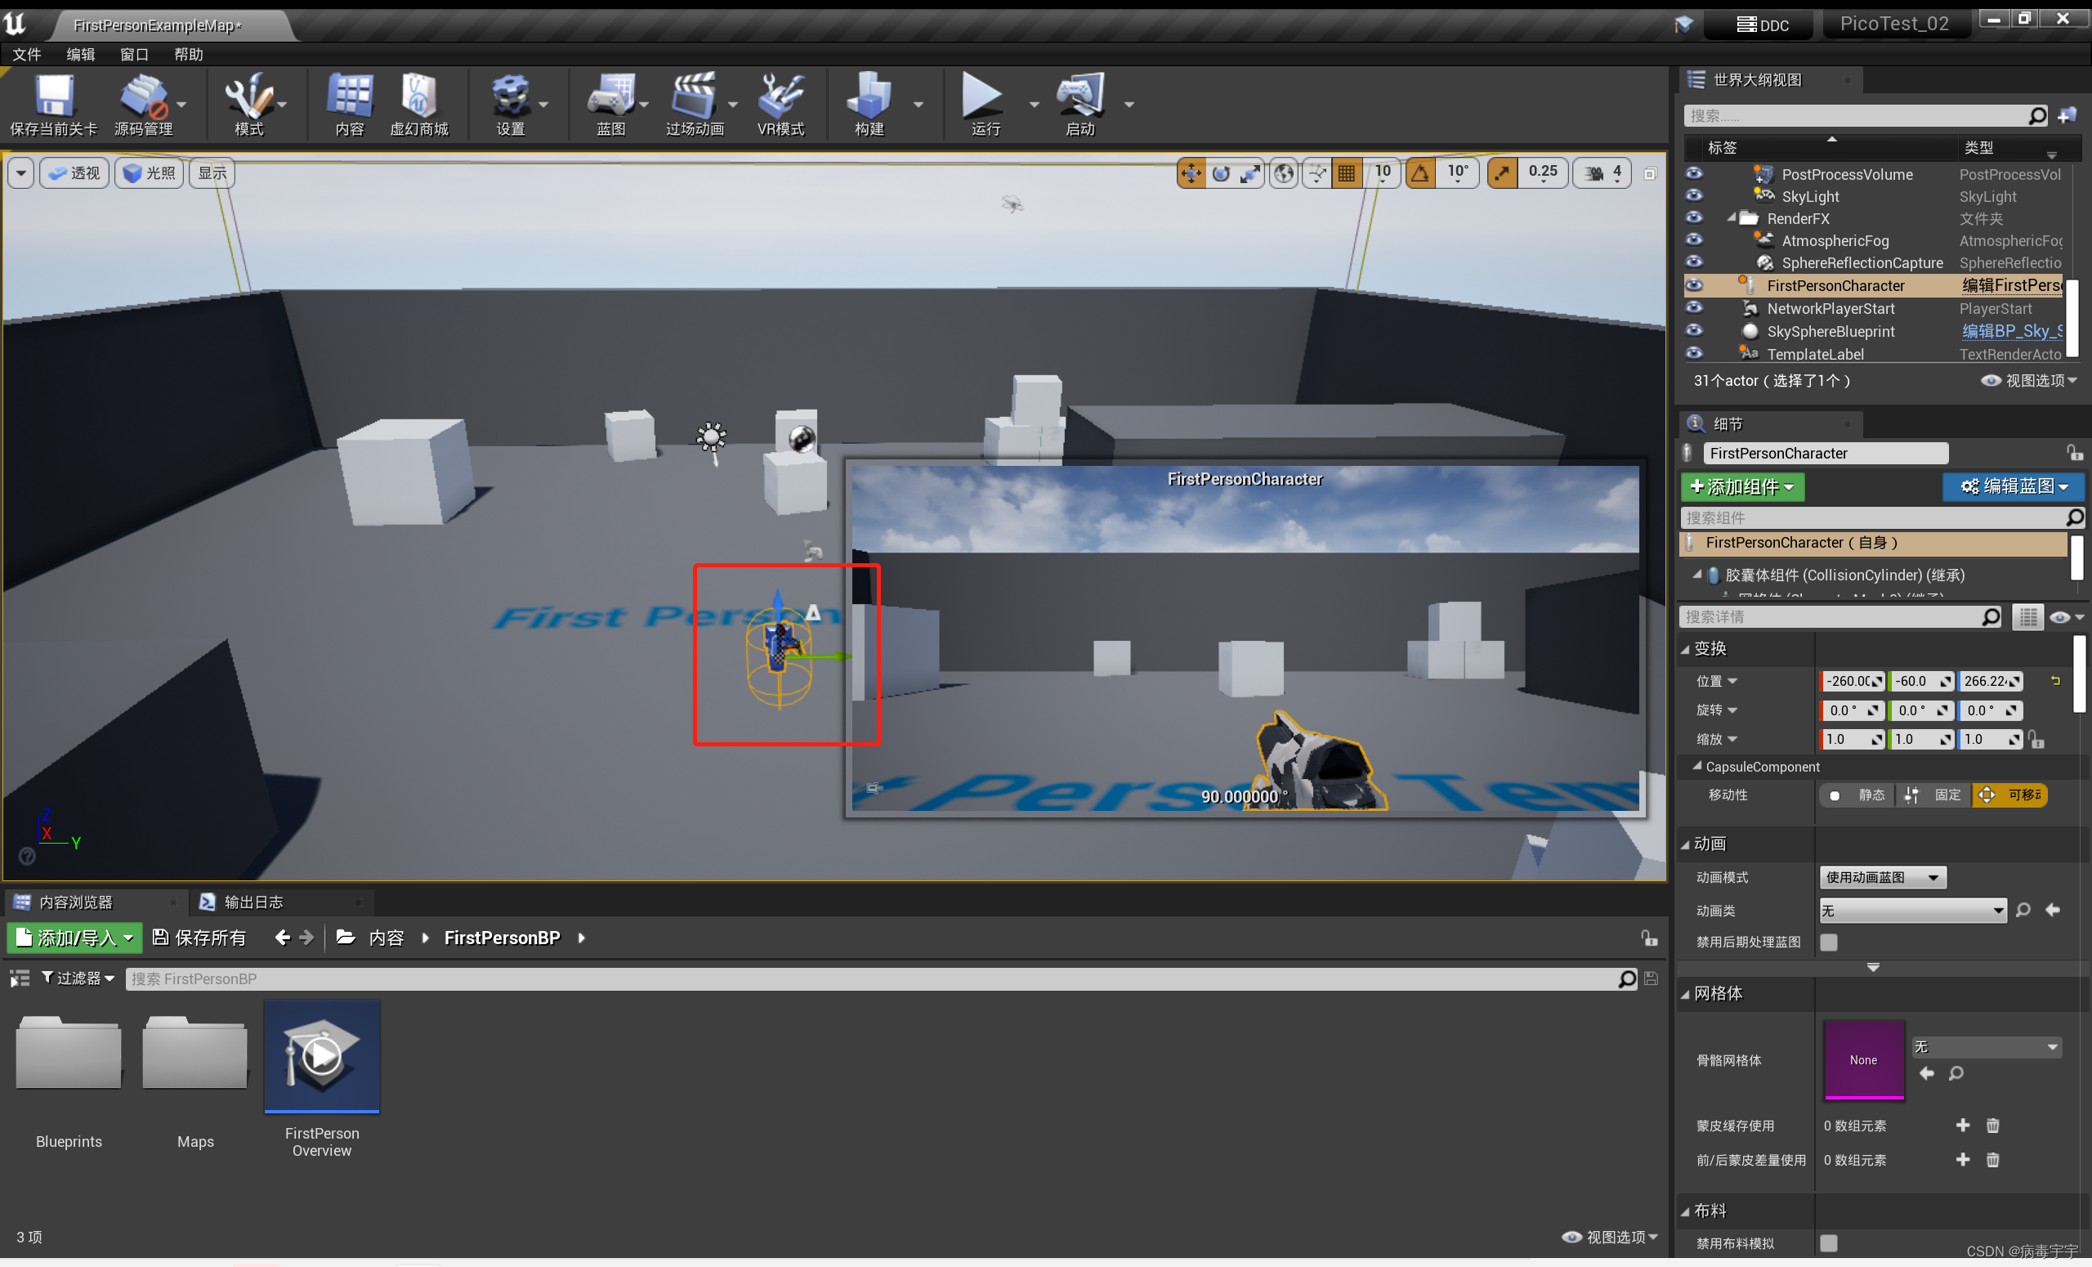This screenshot has height=1267, width=2092.
Task: Open the 动画模式 dropdown showing 使用动画蓝图
Action: click(1881, 876)
